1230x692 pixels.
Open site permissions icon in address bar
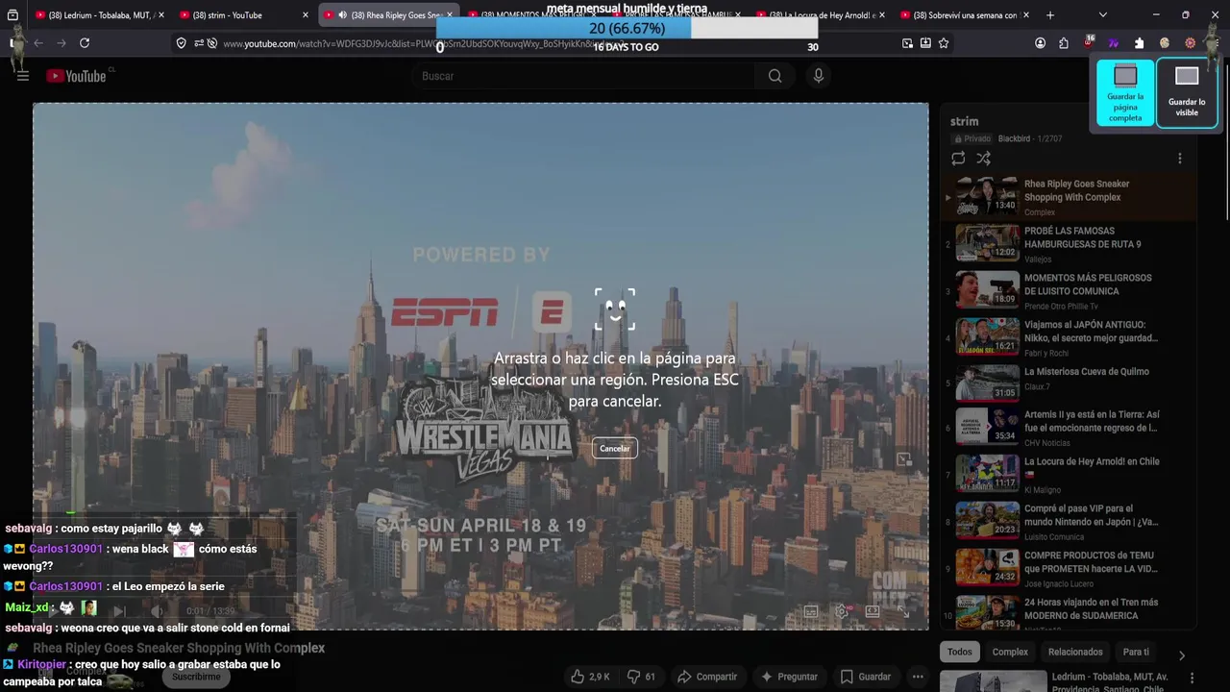tap(199, 43)
